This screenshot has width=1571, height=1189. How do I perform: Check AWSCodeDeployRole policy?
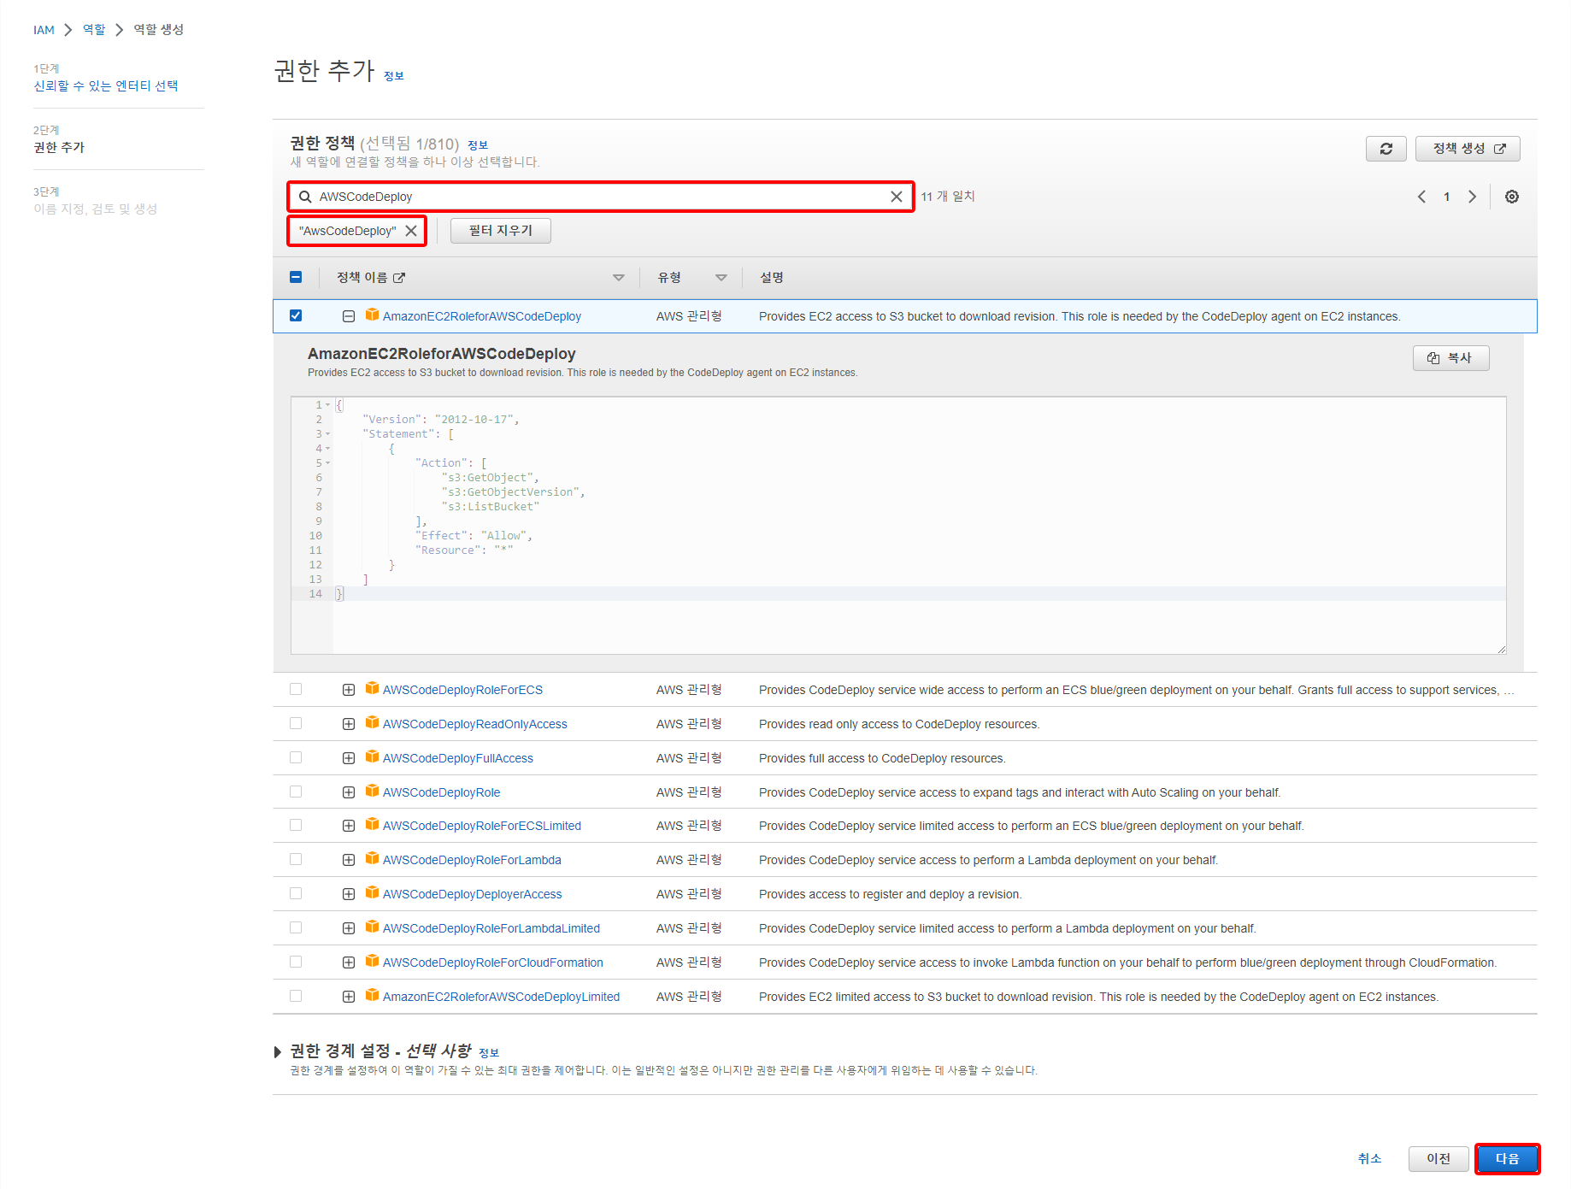point(296,792)
